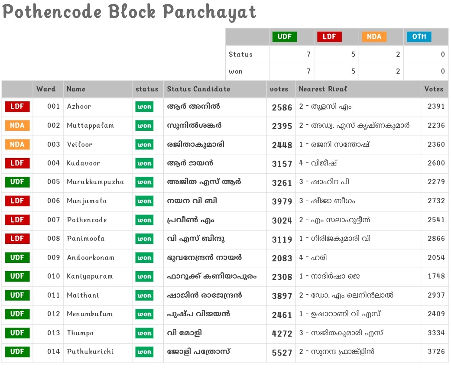Click the won status badge for Puthukurichi
Screen dimensions: 451x373
coord(144,352)
